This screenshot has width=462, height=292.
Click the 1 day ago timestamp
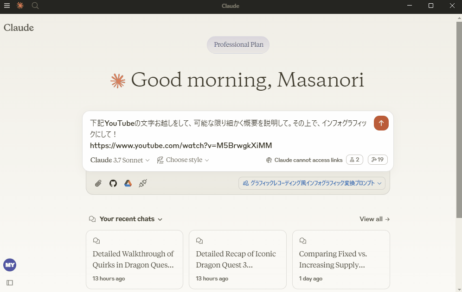pyautogui.click(x=311, y=279)
